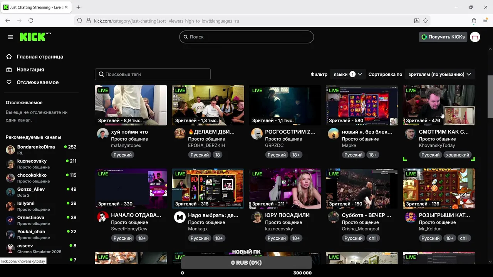This screenshot has height=277, width=493.
Task: Click kuznecovsky in recommended channels
Action: click(x=41, y=164)
